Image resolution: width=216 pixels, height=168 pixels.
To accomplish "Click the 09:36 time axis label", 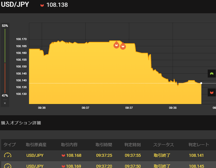I will point(42,108).
